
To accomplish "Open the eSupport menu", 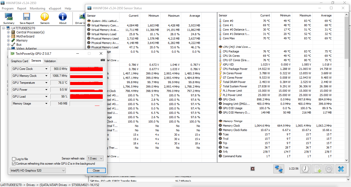I will point(55,8).
